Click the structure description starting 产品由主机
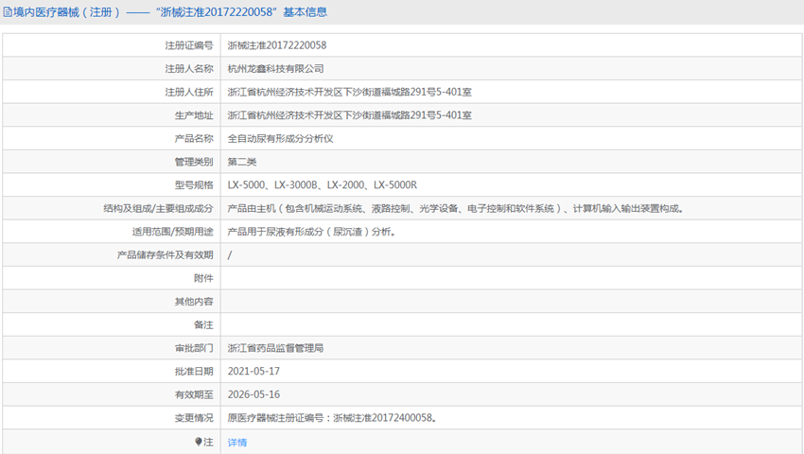The width and height of the screenshot is (804, 454). click(x=455, y=208)
